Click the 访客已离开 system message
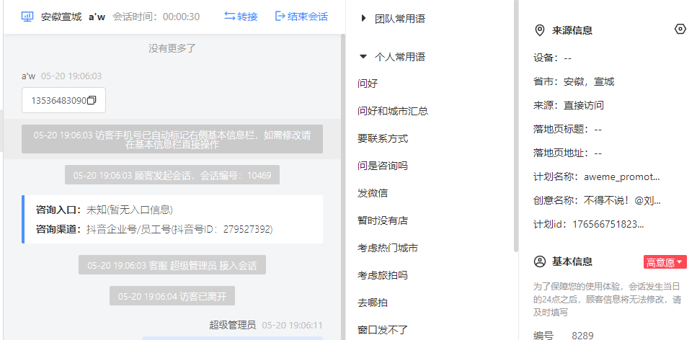The height and width of the screenshot is (340, 697). [x=172, y=296]
